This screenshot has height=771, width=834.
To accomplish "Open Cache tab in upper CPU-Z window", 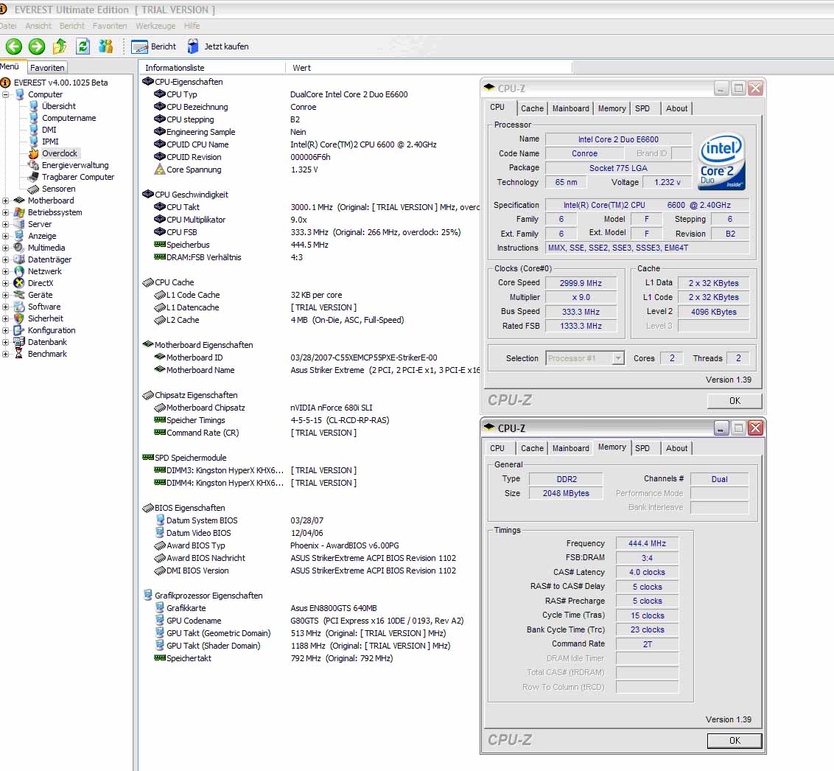I will (532, 108).
